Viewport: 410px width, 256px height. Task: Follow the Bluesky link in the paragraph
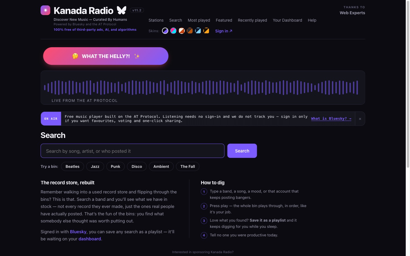78,232
